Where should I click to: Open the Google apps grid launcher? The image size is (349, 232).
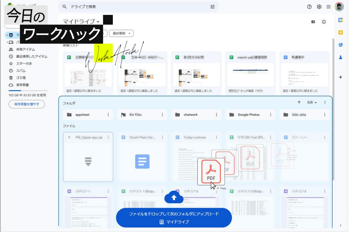coord(329,6)
